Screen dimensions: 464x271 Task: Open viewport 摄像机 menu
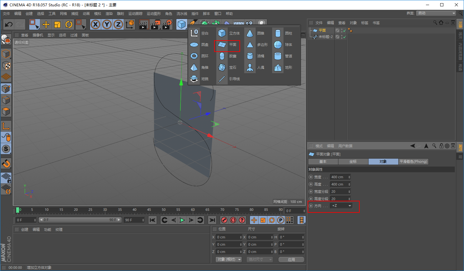point(38,35)
